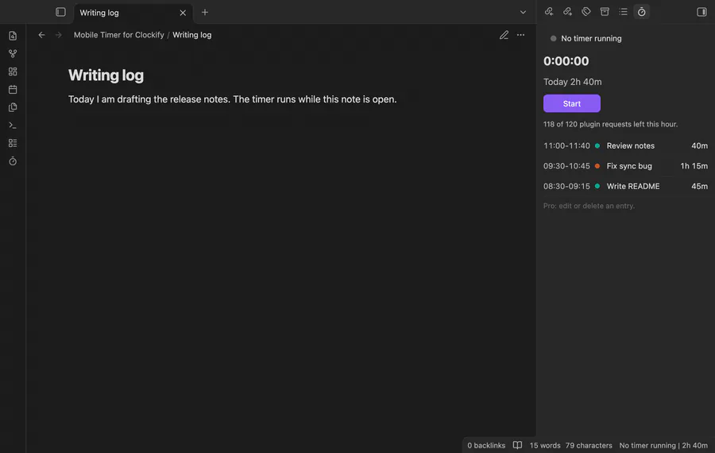
Task: Switch to editing view via pencil icon
Action: pyautogui.click(x=504, y=35)
